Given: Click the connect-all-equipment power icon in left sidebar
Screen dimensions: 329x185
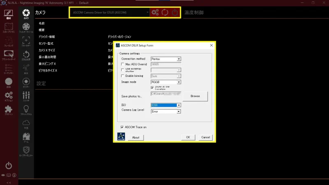Looking at the screenshot, I should (9, 166).
